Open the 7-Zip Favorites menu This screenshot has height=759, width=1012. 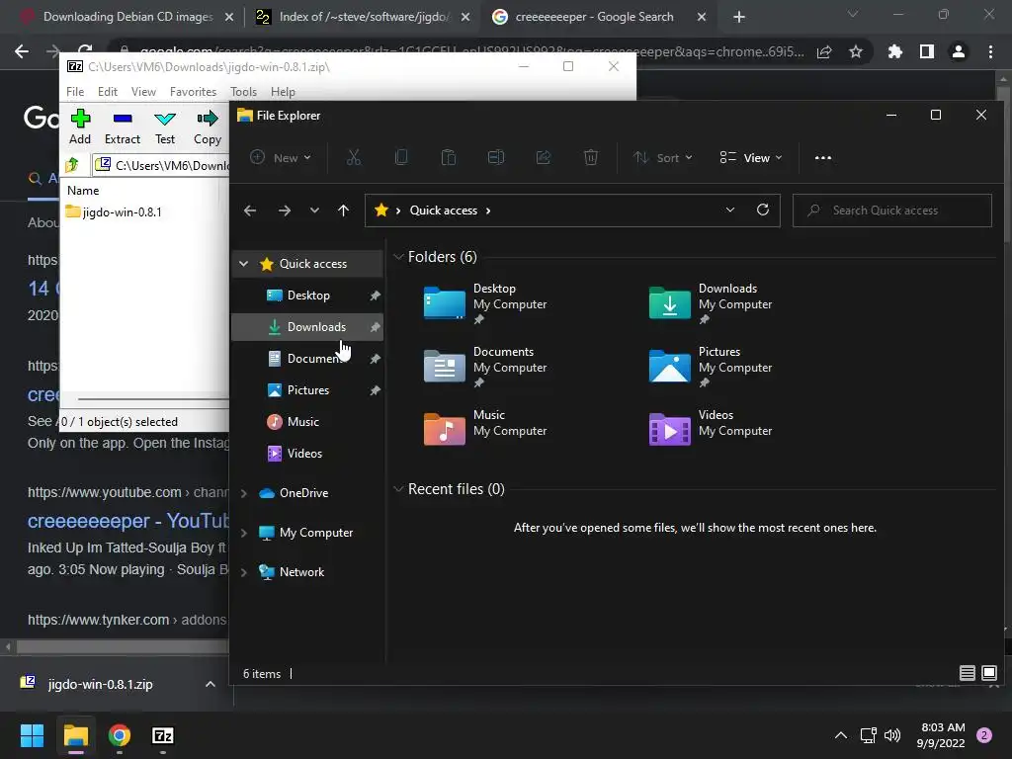193,92
